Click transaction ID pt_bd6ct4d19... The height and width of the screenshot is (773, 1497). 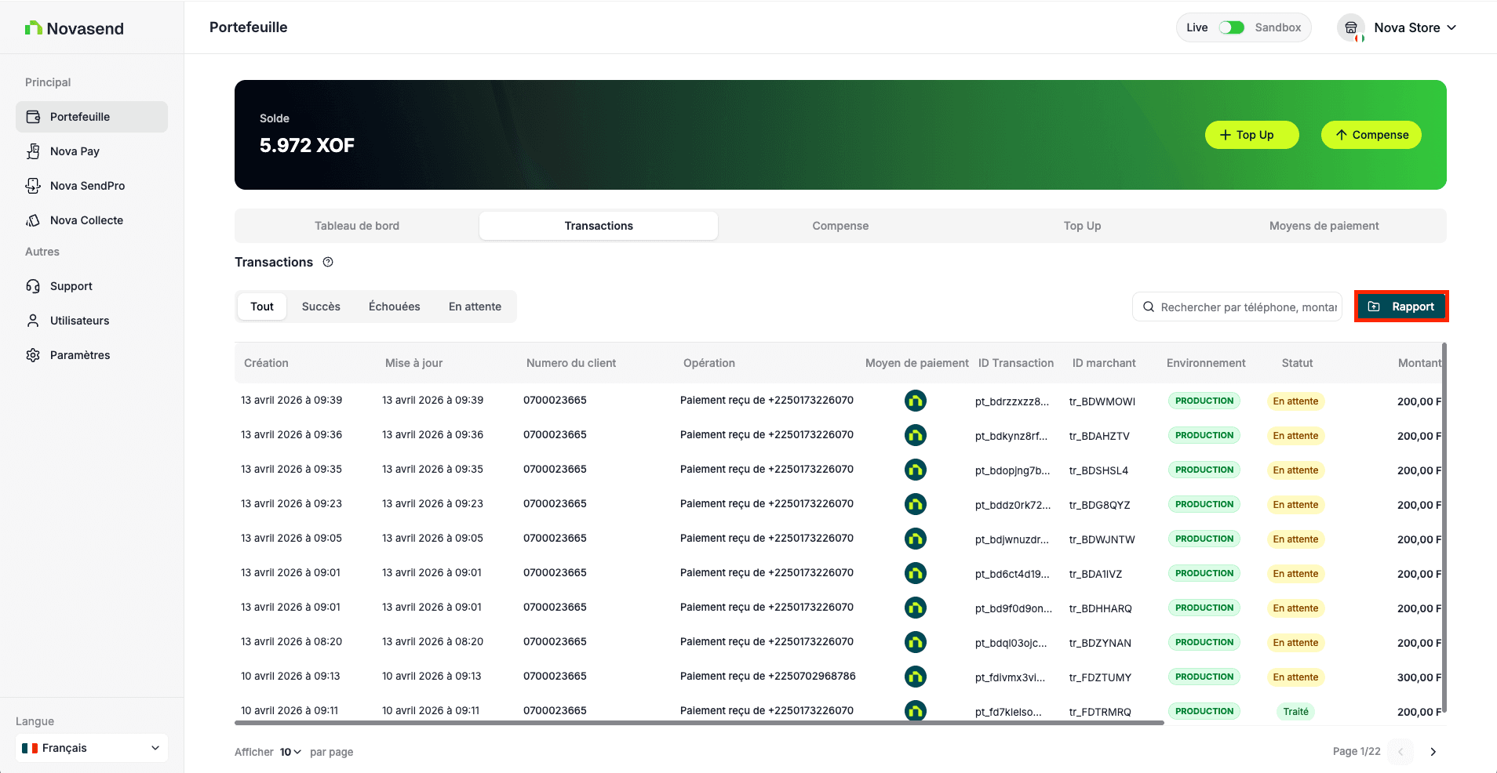coord(1012,574)
